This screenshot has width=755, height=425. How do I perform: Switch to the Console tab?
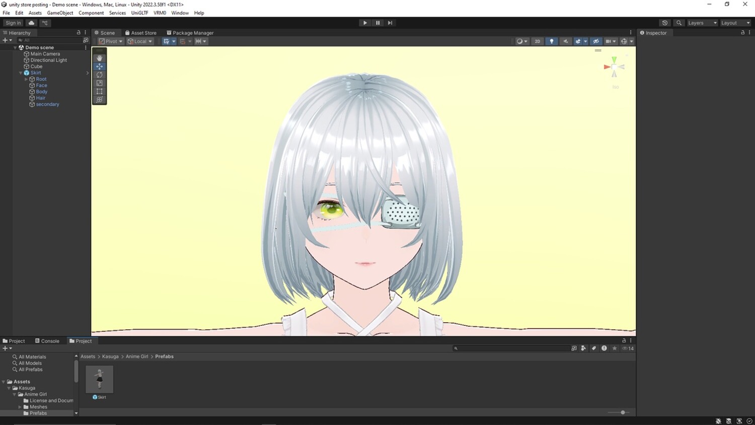tap(47, 341)
